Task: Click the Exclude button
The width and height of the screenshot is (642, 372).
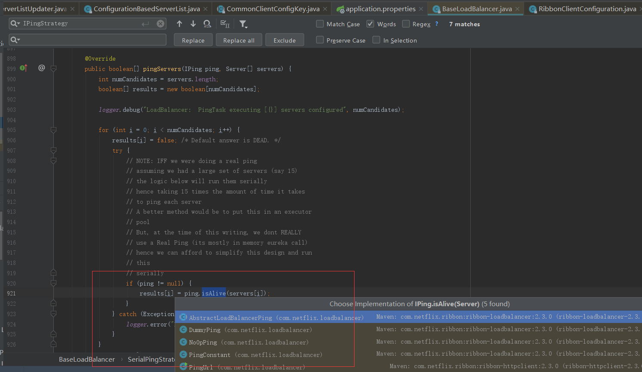Action: (284, 40)
